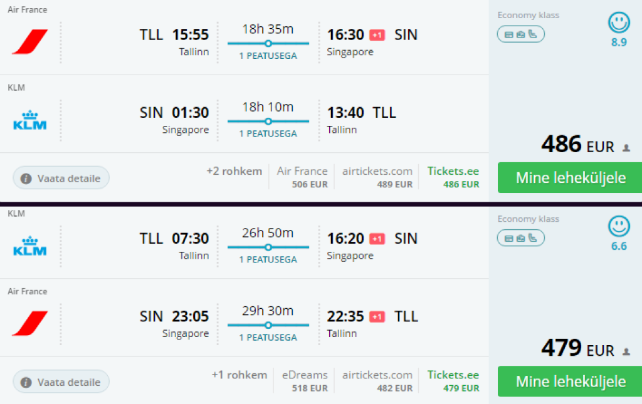Click '1 PEATUSEGA' under the 29h 30m flight

pyautogui.click(x=268, y=338)
